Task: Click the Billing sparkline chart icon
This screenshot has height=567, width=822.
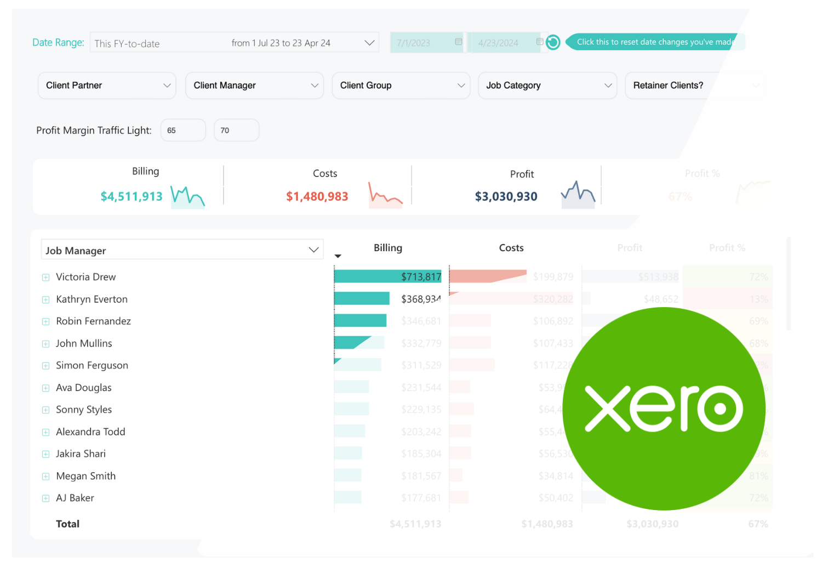Action: coord(187,197)
